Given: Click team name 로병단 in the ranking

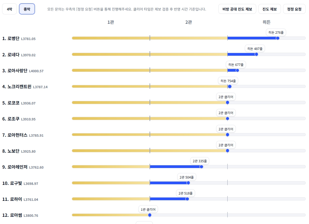Looking at the screenshot, I should click(x=13, y=39).
